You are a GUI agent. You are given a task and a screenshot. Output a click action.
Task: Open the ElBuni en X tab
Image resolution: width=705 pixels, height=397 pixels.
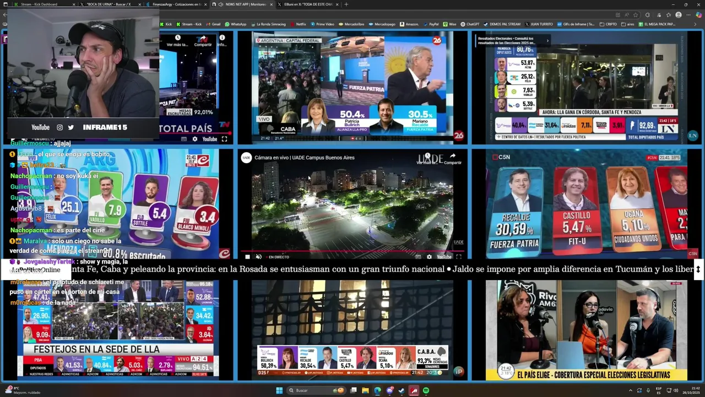(x=307, y=4)
